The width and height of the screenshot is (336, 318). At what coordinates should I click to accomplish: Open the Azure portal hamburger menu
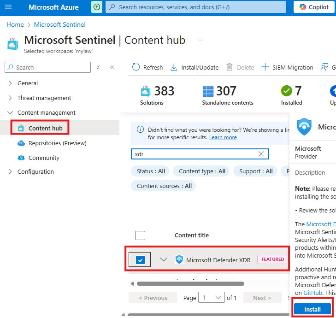8,7
